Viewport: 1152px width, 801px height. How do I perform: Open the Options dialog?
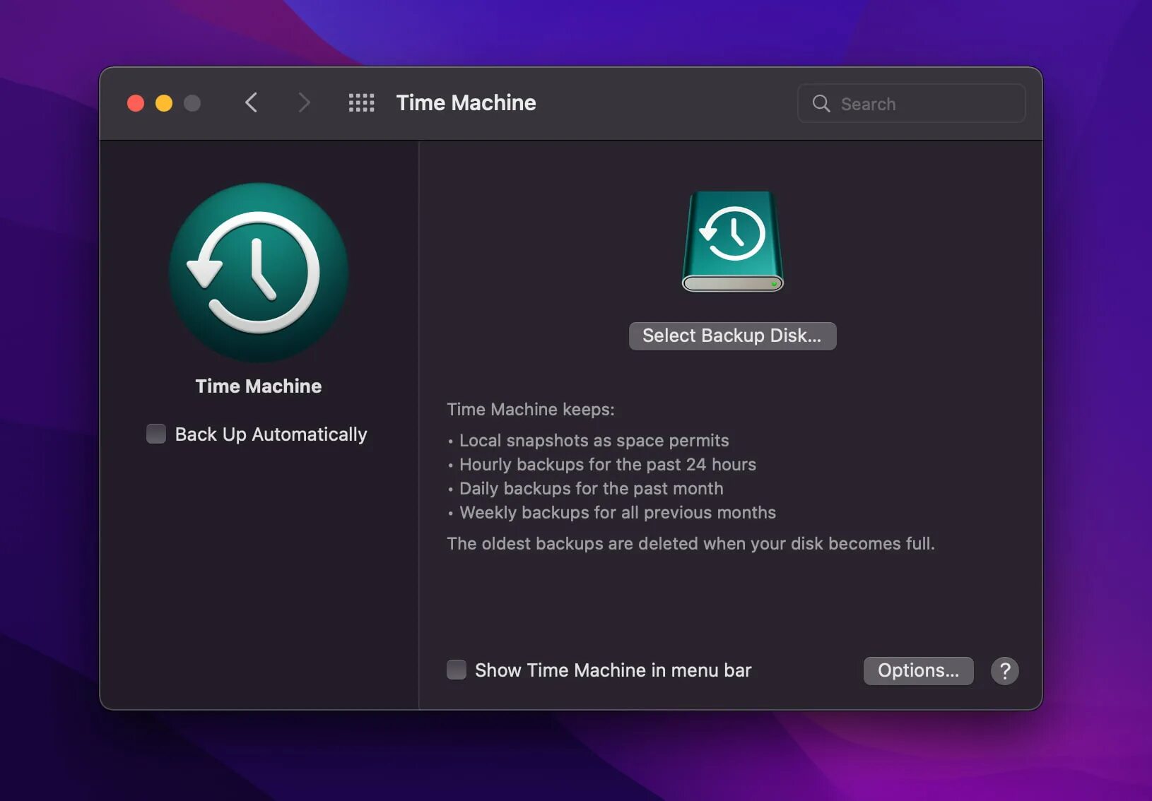pyautogui.click(x=918, y=670)
